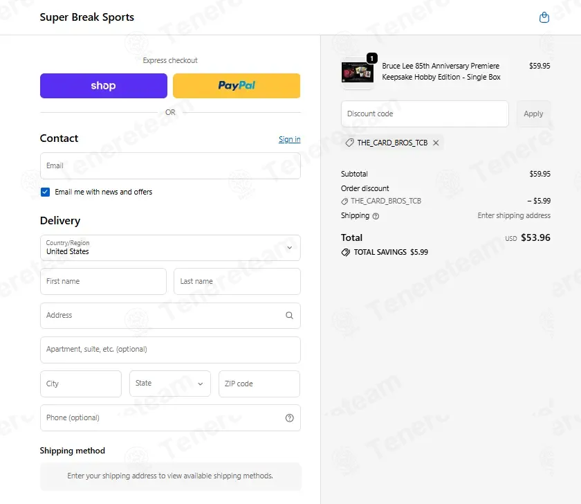Click the total amount $53.96
Image resolution: width=581 pixels, height=504 pixels.
(x=535, y=237)
